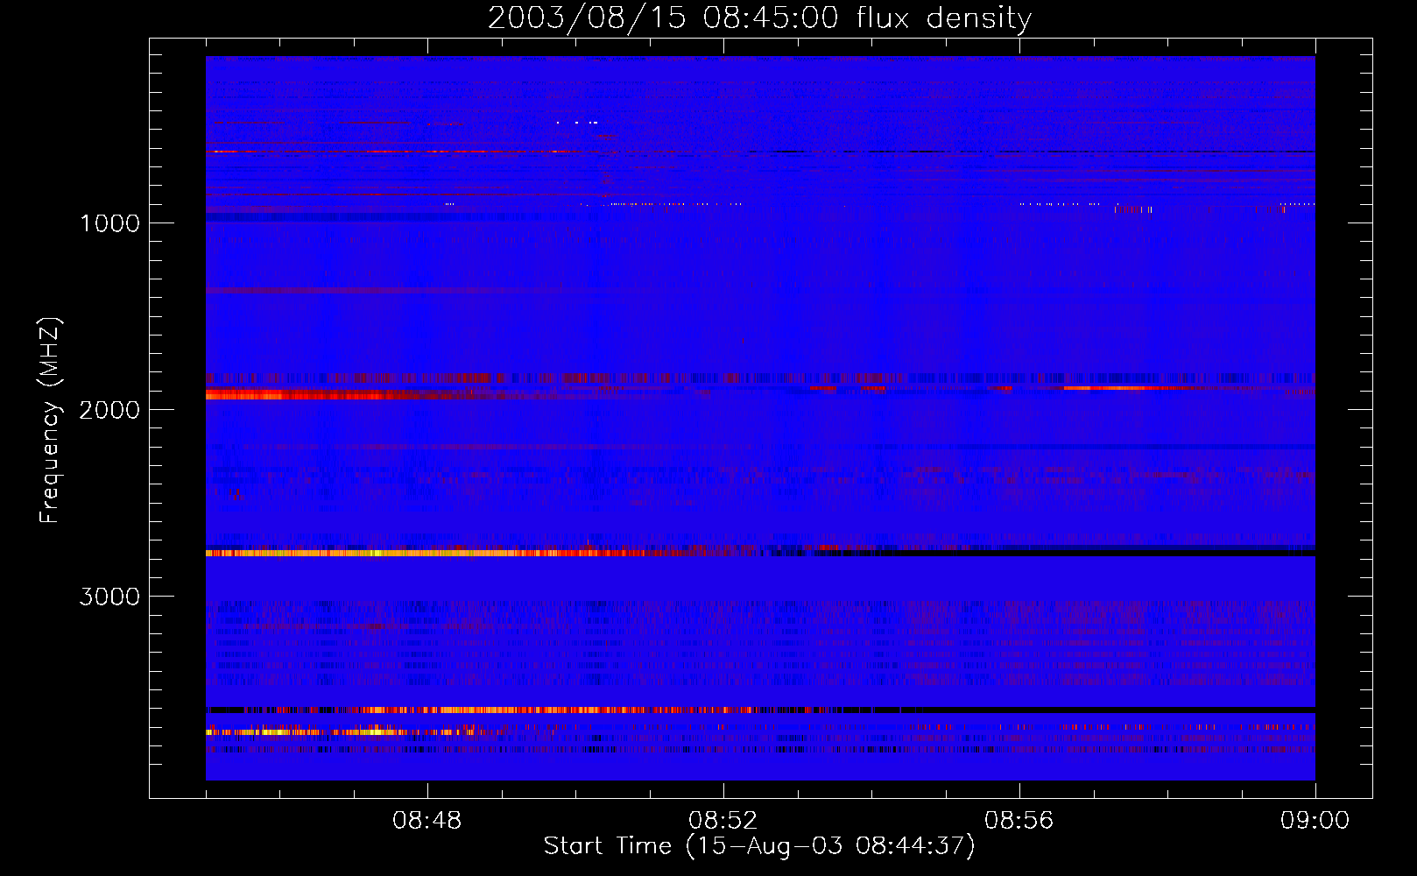Click the 'Frequency (MHZ)' axis label
Image resolution: width=1417 pixels, height=876 pixels.
click(50, 420)
